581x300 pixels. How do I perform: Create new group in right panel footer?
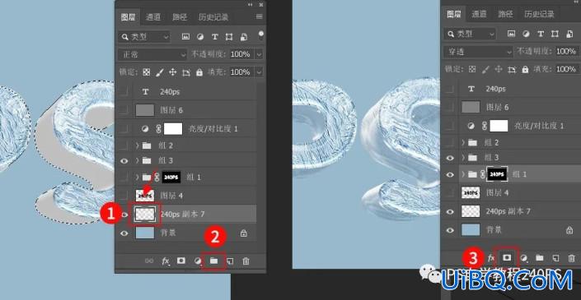(540, 257)
